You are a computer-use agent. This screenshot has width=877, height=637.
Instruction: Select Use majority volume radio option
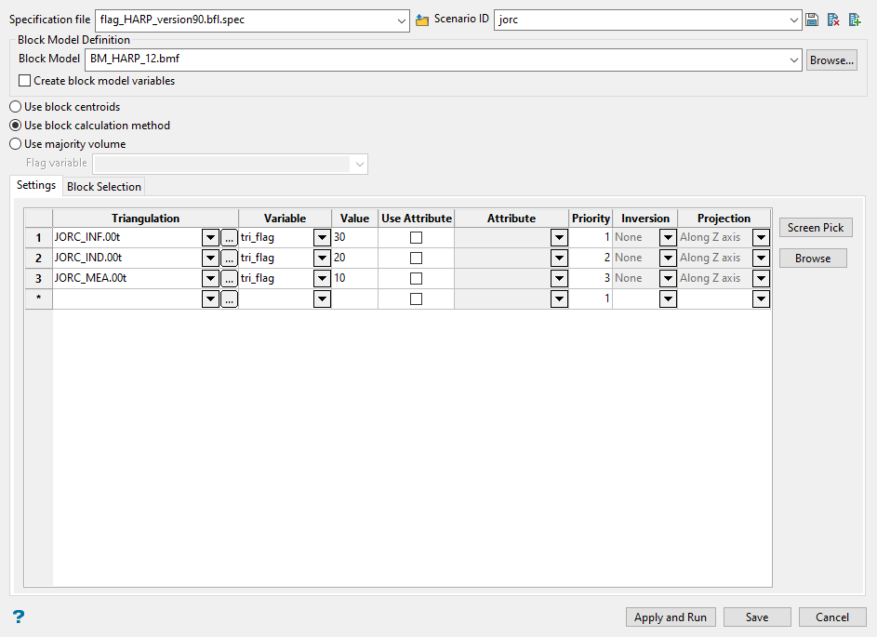tap(16, 144)
